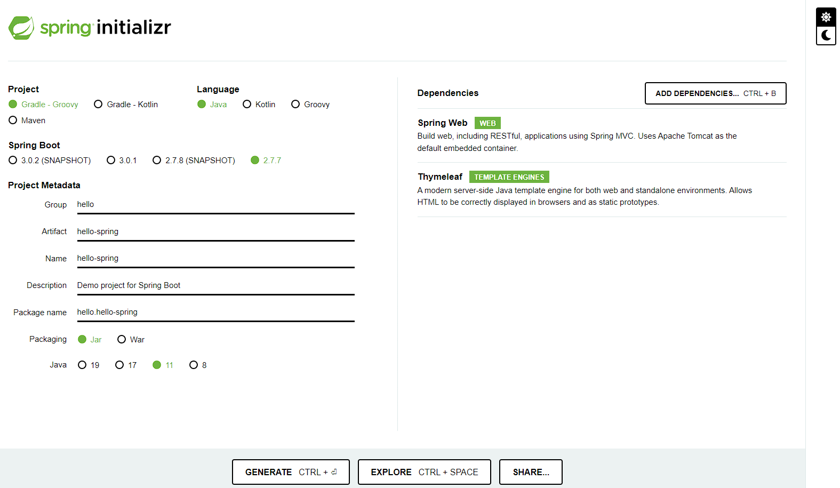This screenshot has width=840, height=488.
Task: Choose Groovy as the language
Action: pos(310,105)
